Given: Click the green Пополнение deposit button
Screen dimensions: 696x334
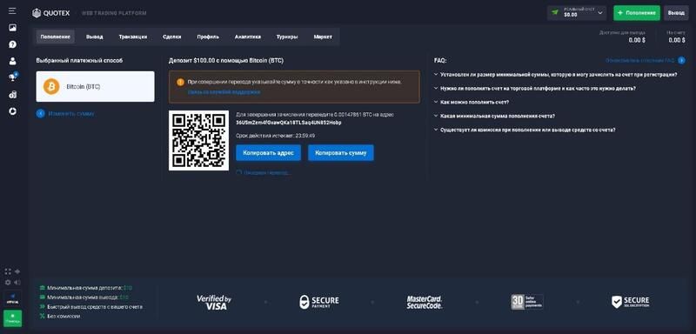Looking at the screenshot, I should (x=637, y=13).
